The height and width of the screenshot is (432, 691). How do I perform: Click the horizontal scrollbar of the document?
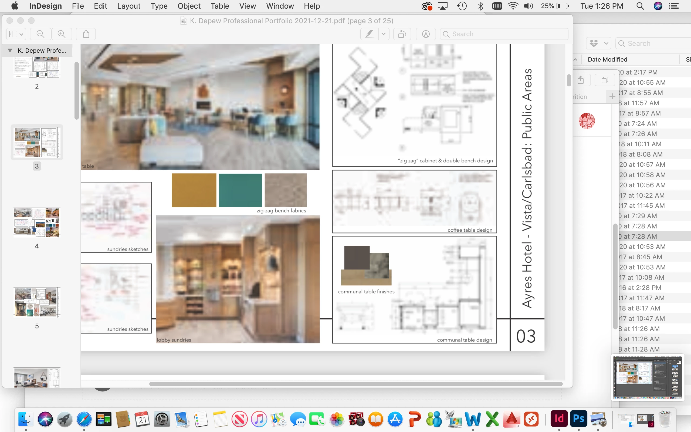pyautogui.click(x=355, y=384)
